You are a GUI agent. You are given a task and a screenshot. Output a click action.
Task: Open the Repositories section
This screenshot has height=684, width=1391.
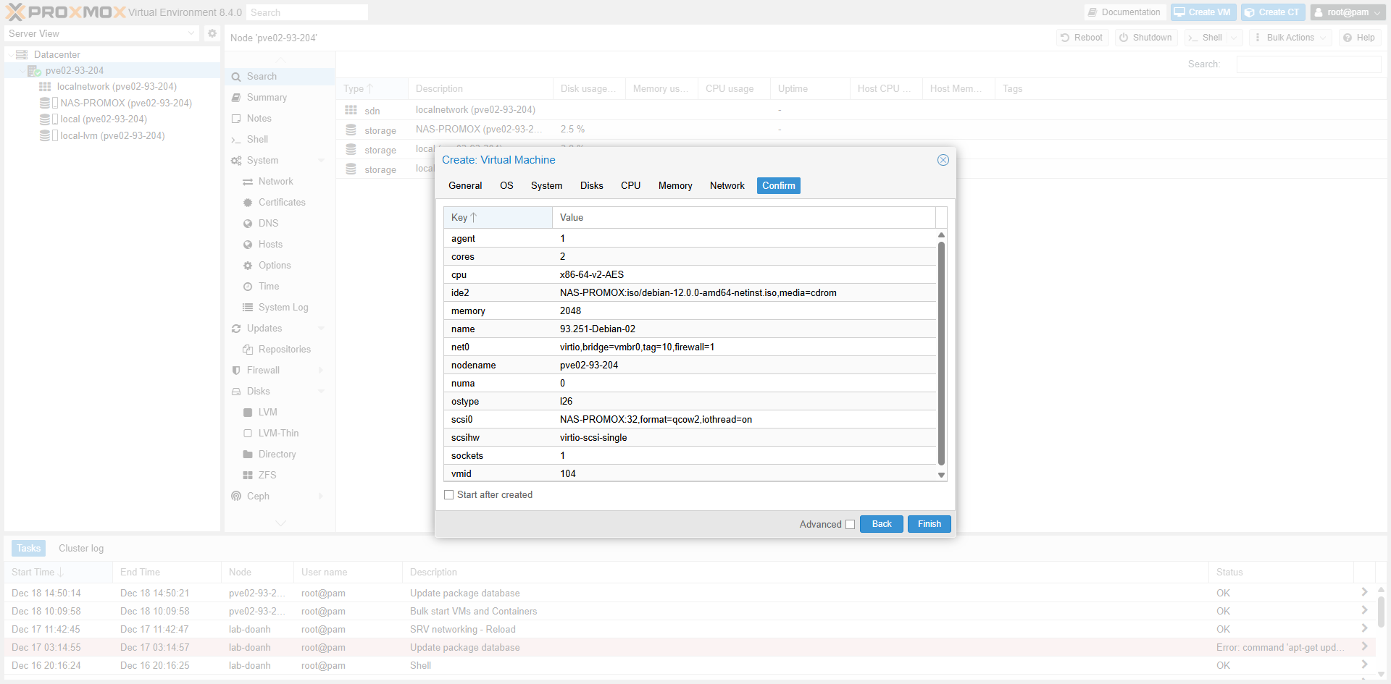coord(284,349)
